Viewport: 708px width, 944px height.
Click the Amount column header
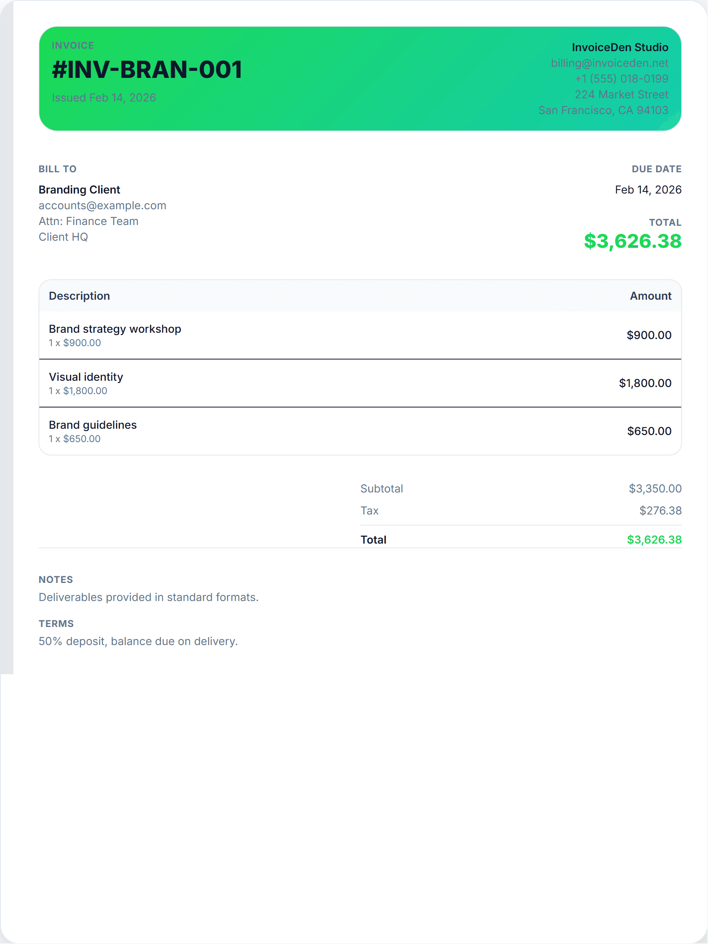click(x=651, y=296)
